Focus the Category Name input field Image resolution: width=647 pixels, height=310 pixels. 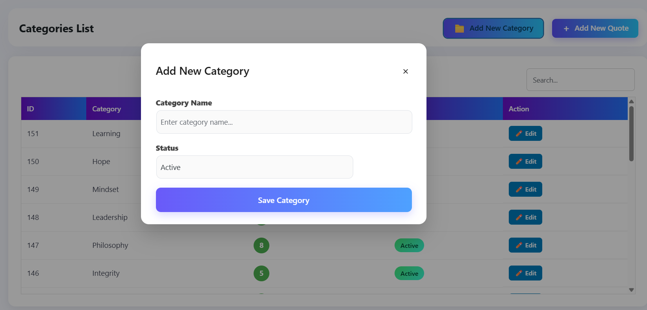tap(284, 122)
